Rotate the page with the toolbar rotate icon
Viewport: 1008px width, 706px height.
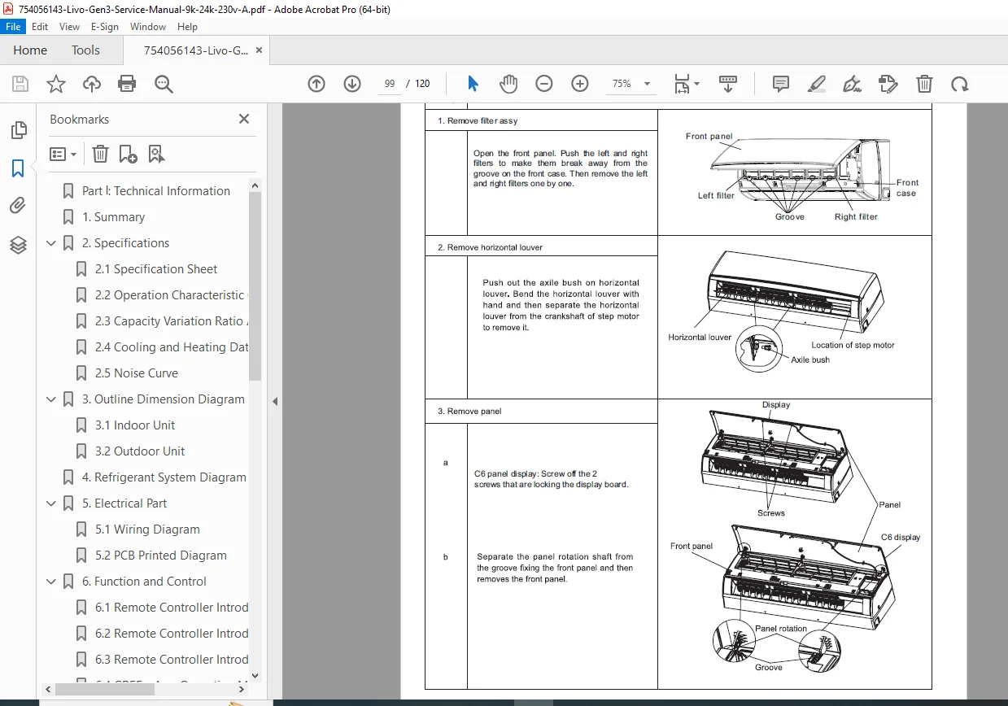point(960,84)
